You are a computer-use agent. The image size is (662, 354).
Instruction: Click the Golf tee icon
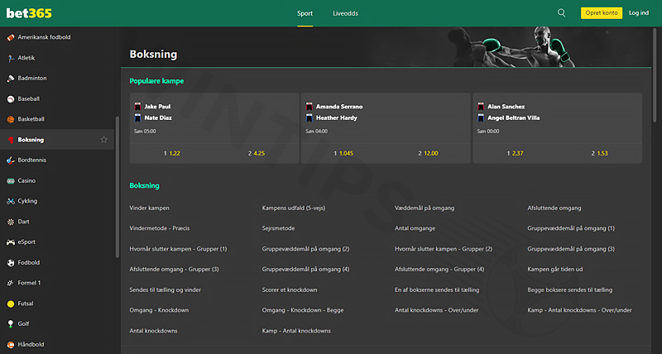[x=11, y=323]
